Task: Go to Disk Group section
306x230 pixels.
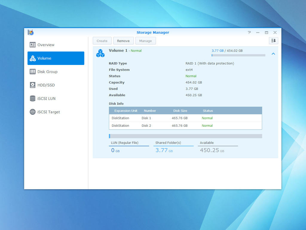Action: coord(56,72)
